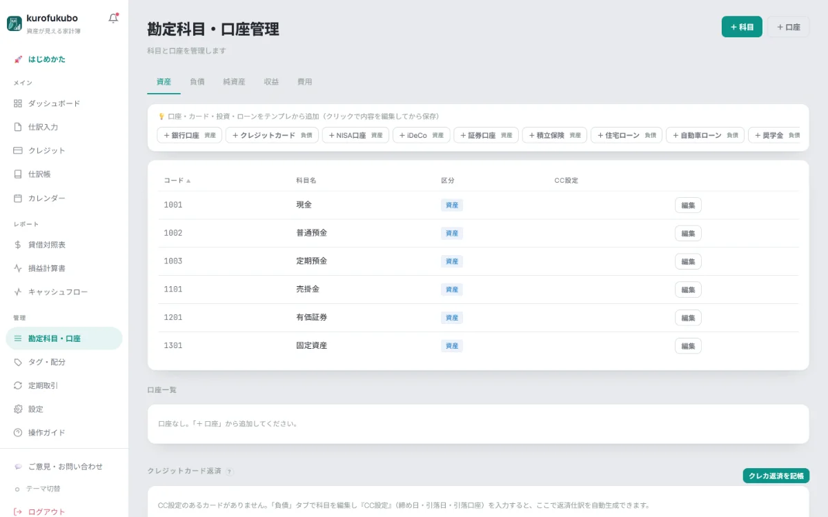Add iDeCo template

coord(421,135)
